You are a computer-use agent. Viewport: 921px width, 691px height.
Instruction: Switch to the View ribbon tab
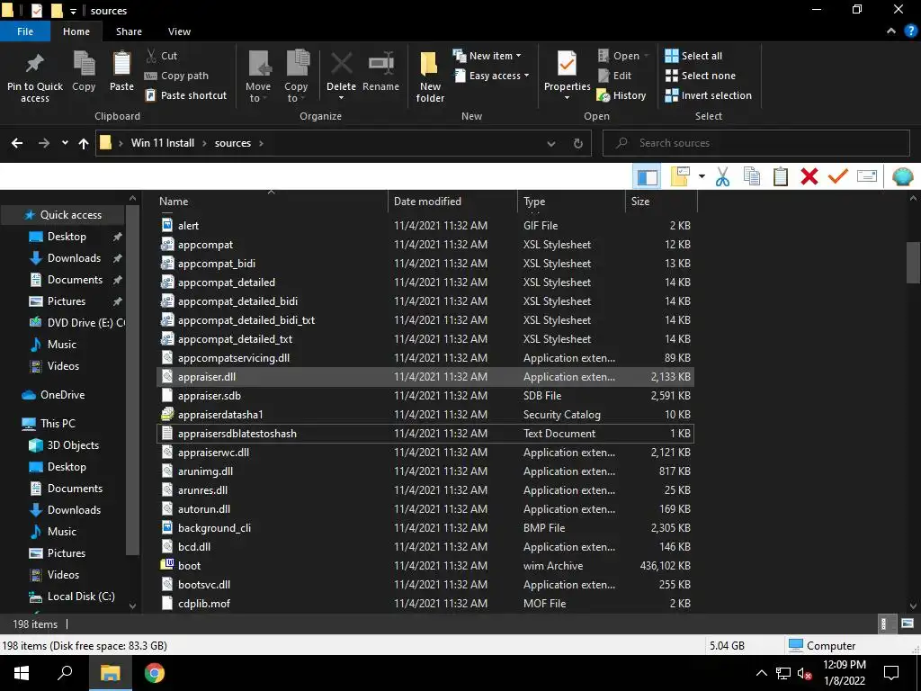pyautogui.click(x=179, y=31)
